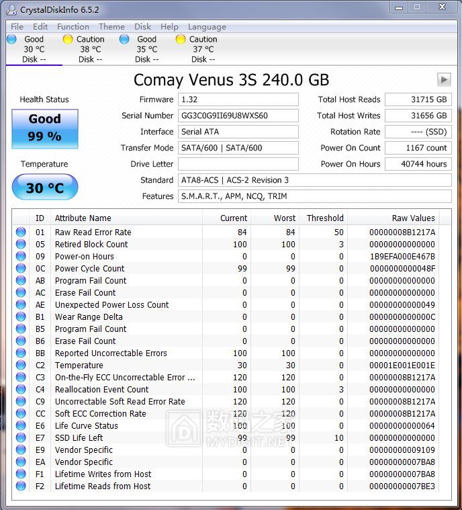Click the yellow status orb for 37 °C disk

pyautogui.click(x=181, y=39)
